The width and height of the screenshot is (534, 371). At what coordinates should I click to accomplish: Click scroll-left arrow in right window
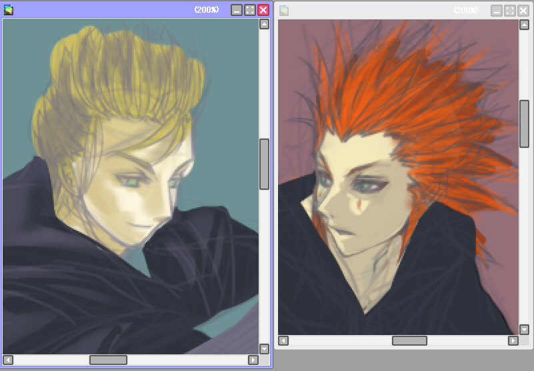pyautogui.click(x=283, y=340)
